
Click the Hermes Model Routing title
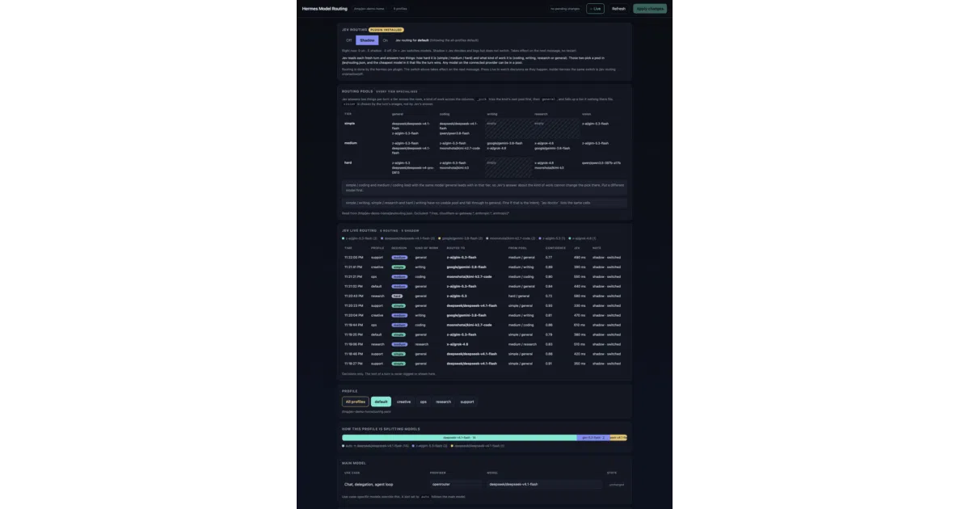click(x=325, y=9)
